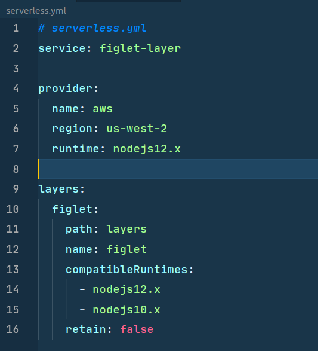Click the value 'figlet-layer'
318x351 pixels.
click(x=140, y=48)
